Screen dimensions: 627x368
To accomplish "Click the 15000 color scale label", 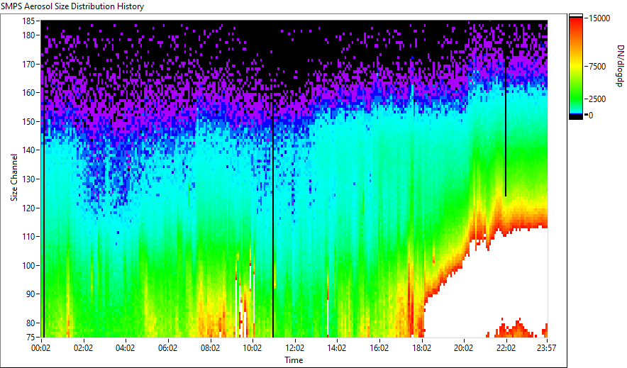I will pos(599,18).
